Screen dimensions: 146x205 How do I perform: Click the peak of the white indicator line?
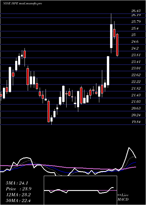point(129,148)
